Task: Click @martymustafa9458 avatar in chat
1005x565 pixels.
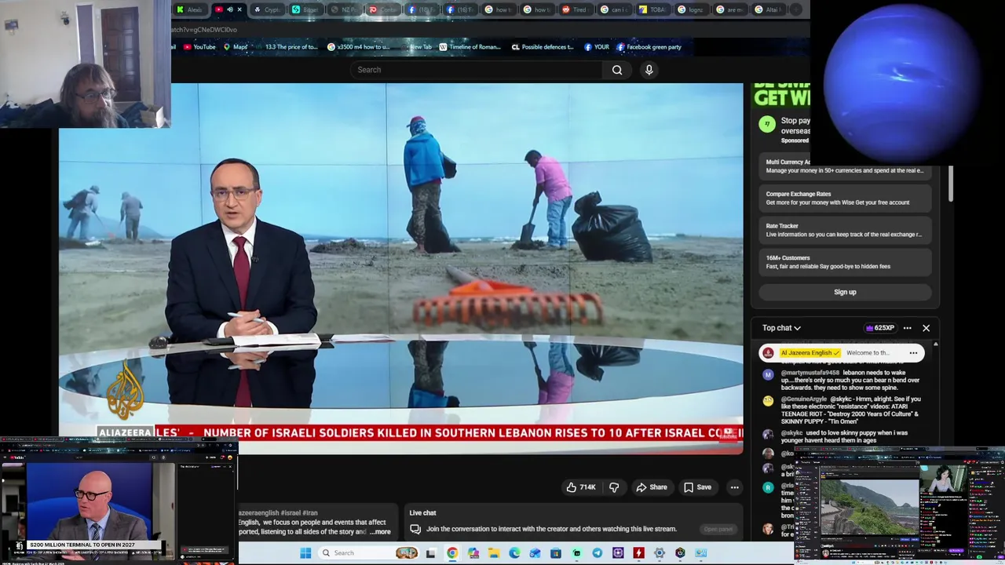Action: point(768,375)
